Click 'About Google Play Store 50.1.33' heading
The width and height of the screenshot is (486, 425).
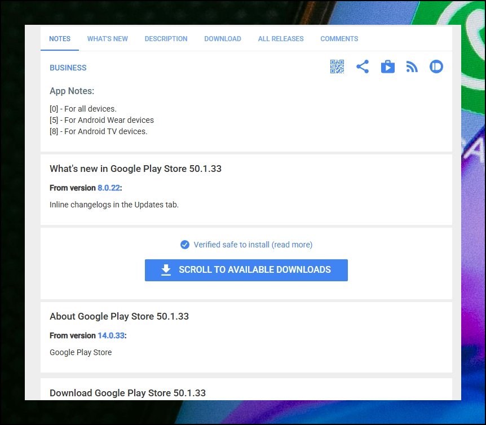[x=120, y=316]
